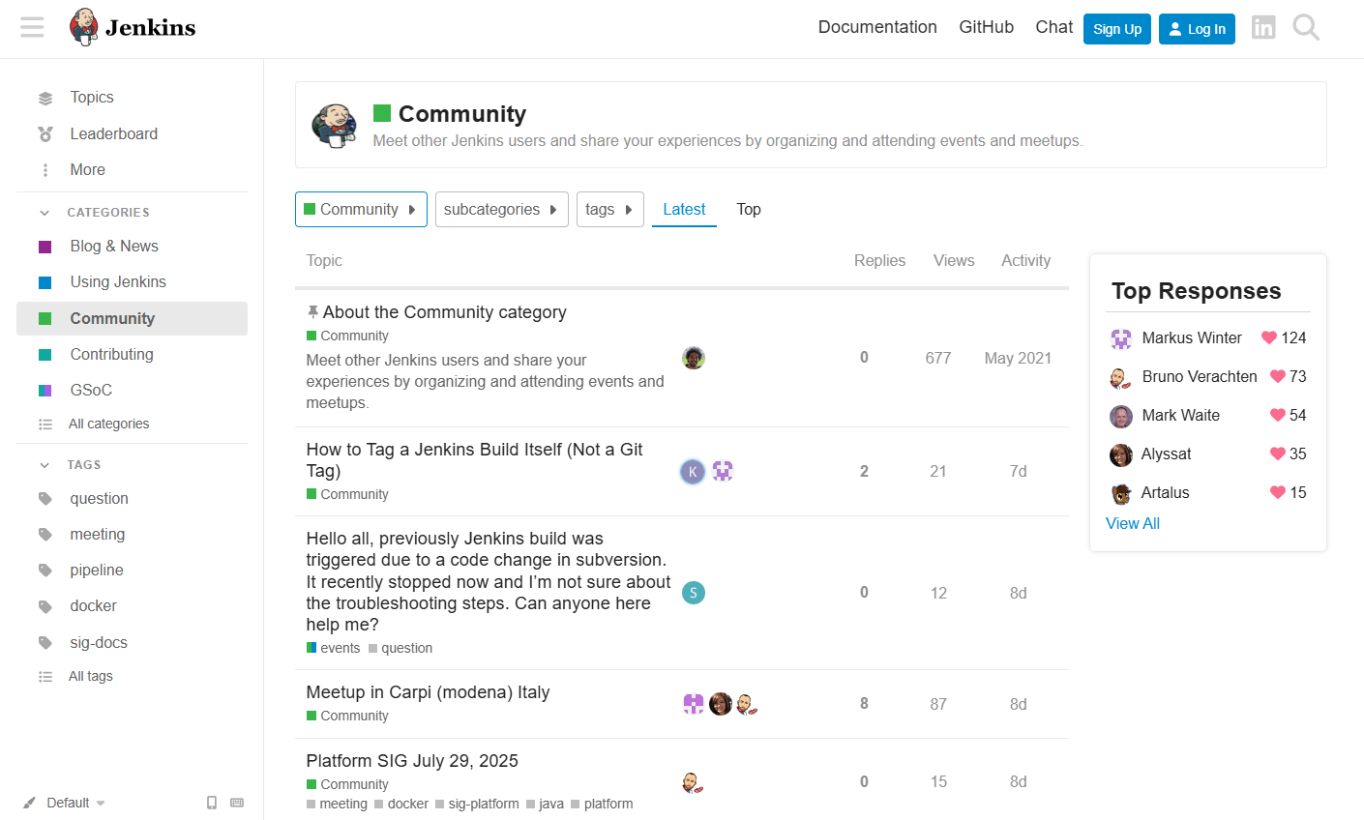Viewport: 1364px width, 820px height.
Task: Open topic Meetup in Carpi (modena) Italy
Action: (x=428, y=692)
